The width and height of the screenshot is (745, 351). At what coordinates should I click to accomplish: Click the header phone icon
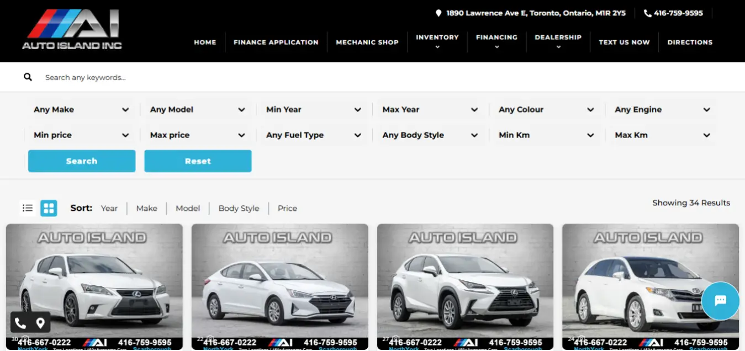(647, 13)
